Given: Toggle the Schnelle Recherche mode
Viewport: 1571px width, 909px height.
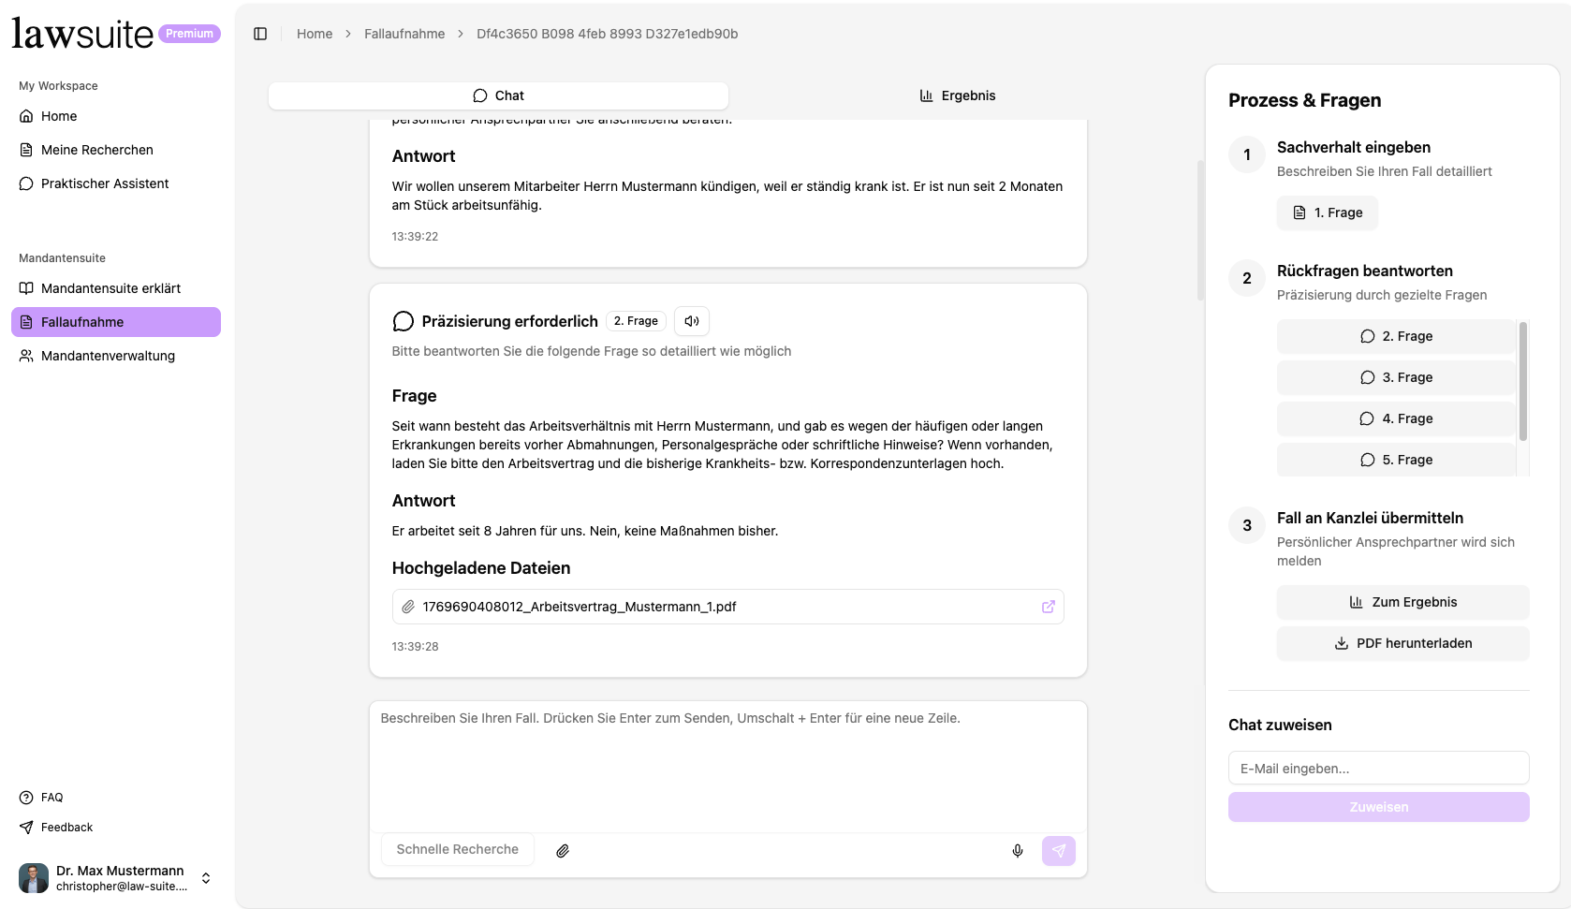Looking at the screenshot, I should click(457, 849).
